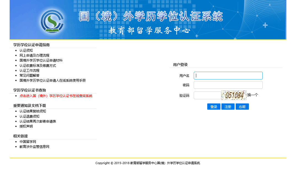
Task: Open the 认证须知 link
Action: (26, 51)
